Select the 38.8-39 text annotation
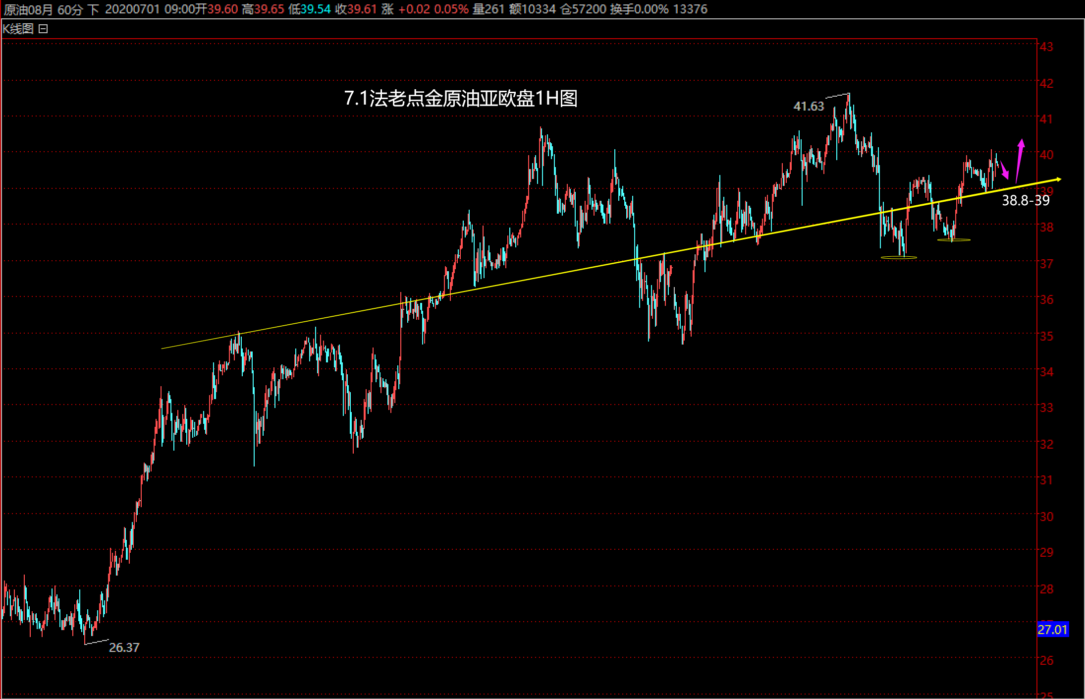Viewport: 1085px width, 699px height. click(x=1026, y=200)
